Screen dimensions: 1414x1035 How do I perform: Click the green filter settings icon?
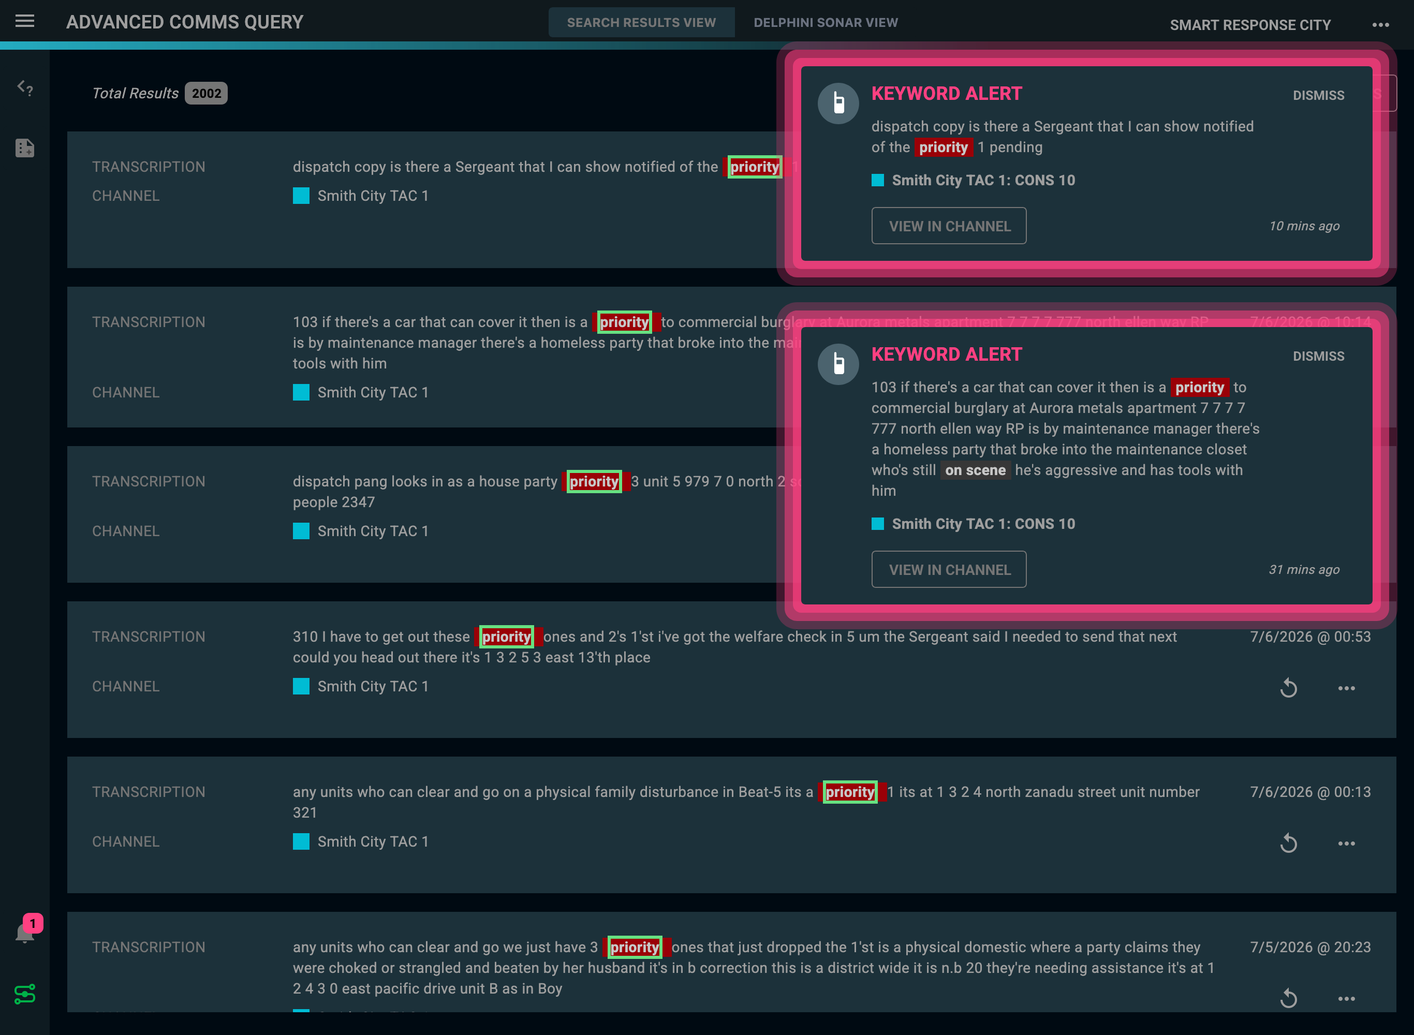tap(24, 994)
